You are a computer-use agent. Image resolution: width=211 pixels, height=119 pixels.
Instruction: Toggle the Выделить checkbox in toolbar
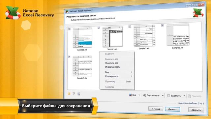(168, 96)
